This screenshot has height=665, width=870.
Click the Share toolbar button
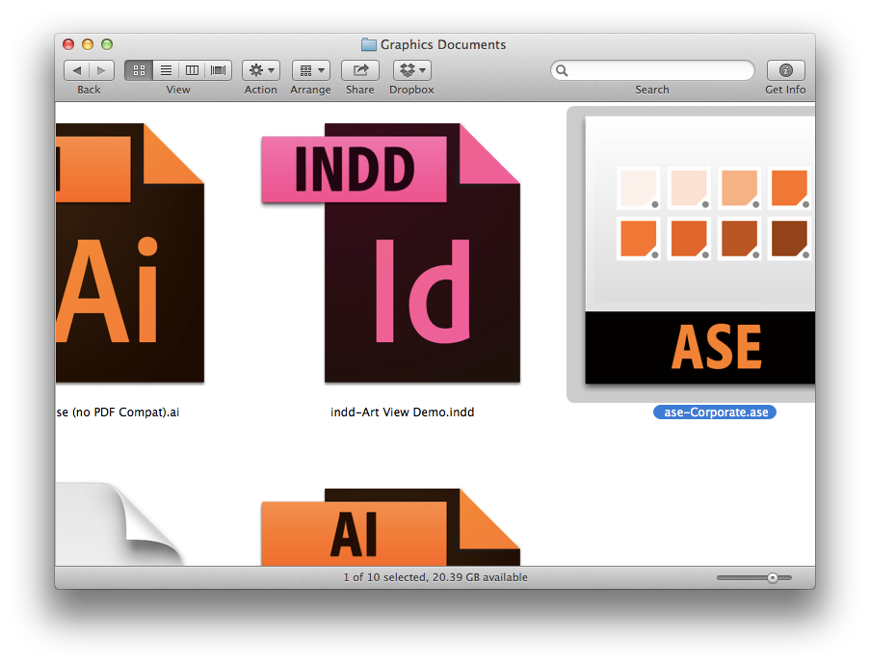click(360, 70)
